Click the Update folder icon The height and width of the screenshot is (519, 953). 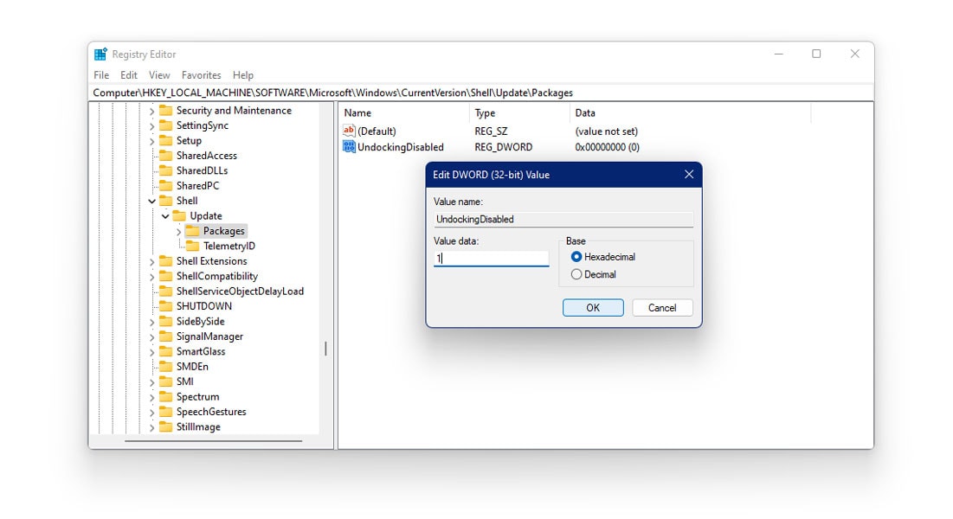click(179, 215)
